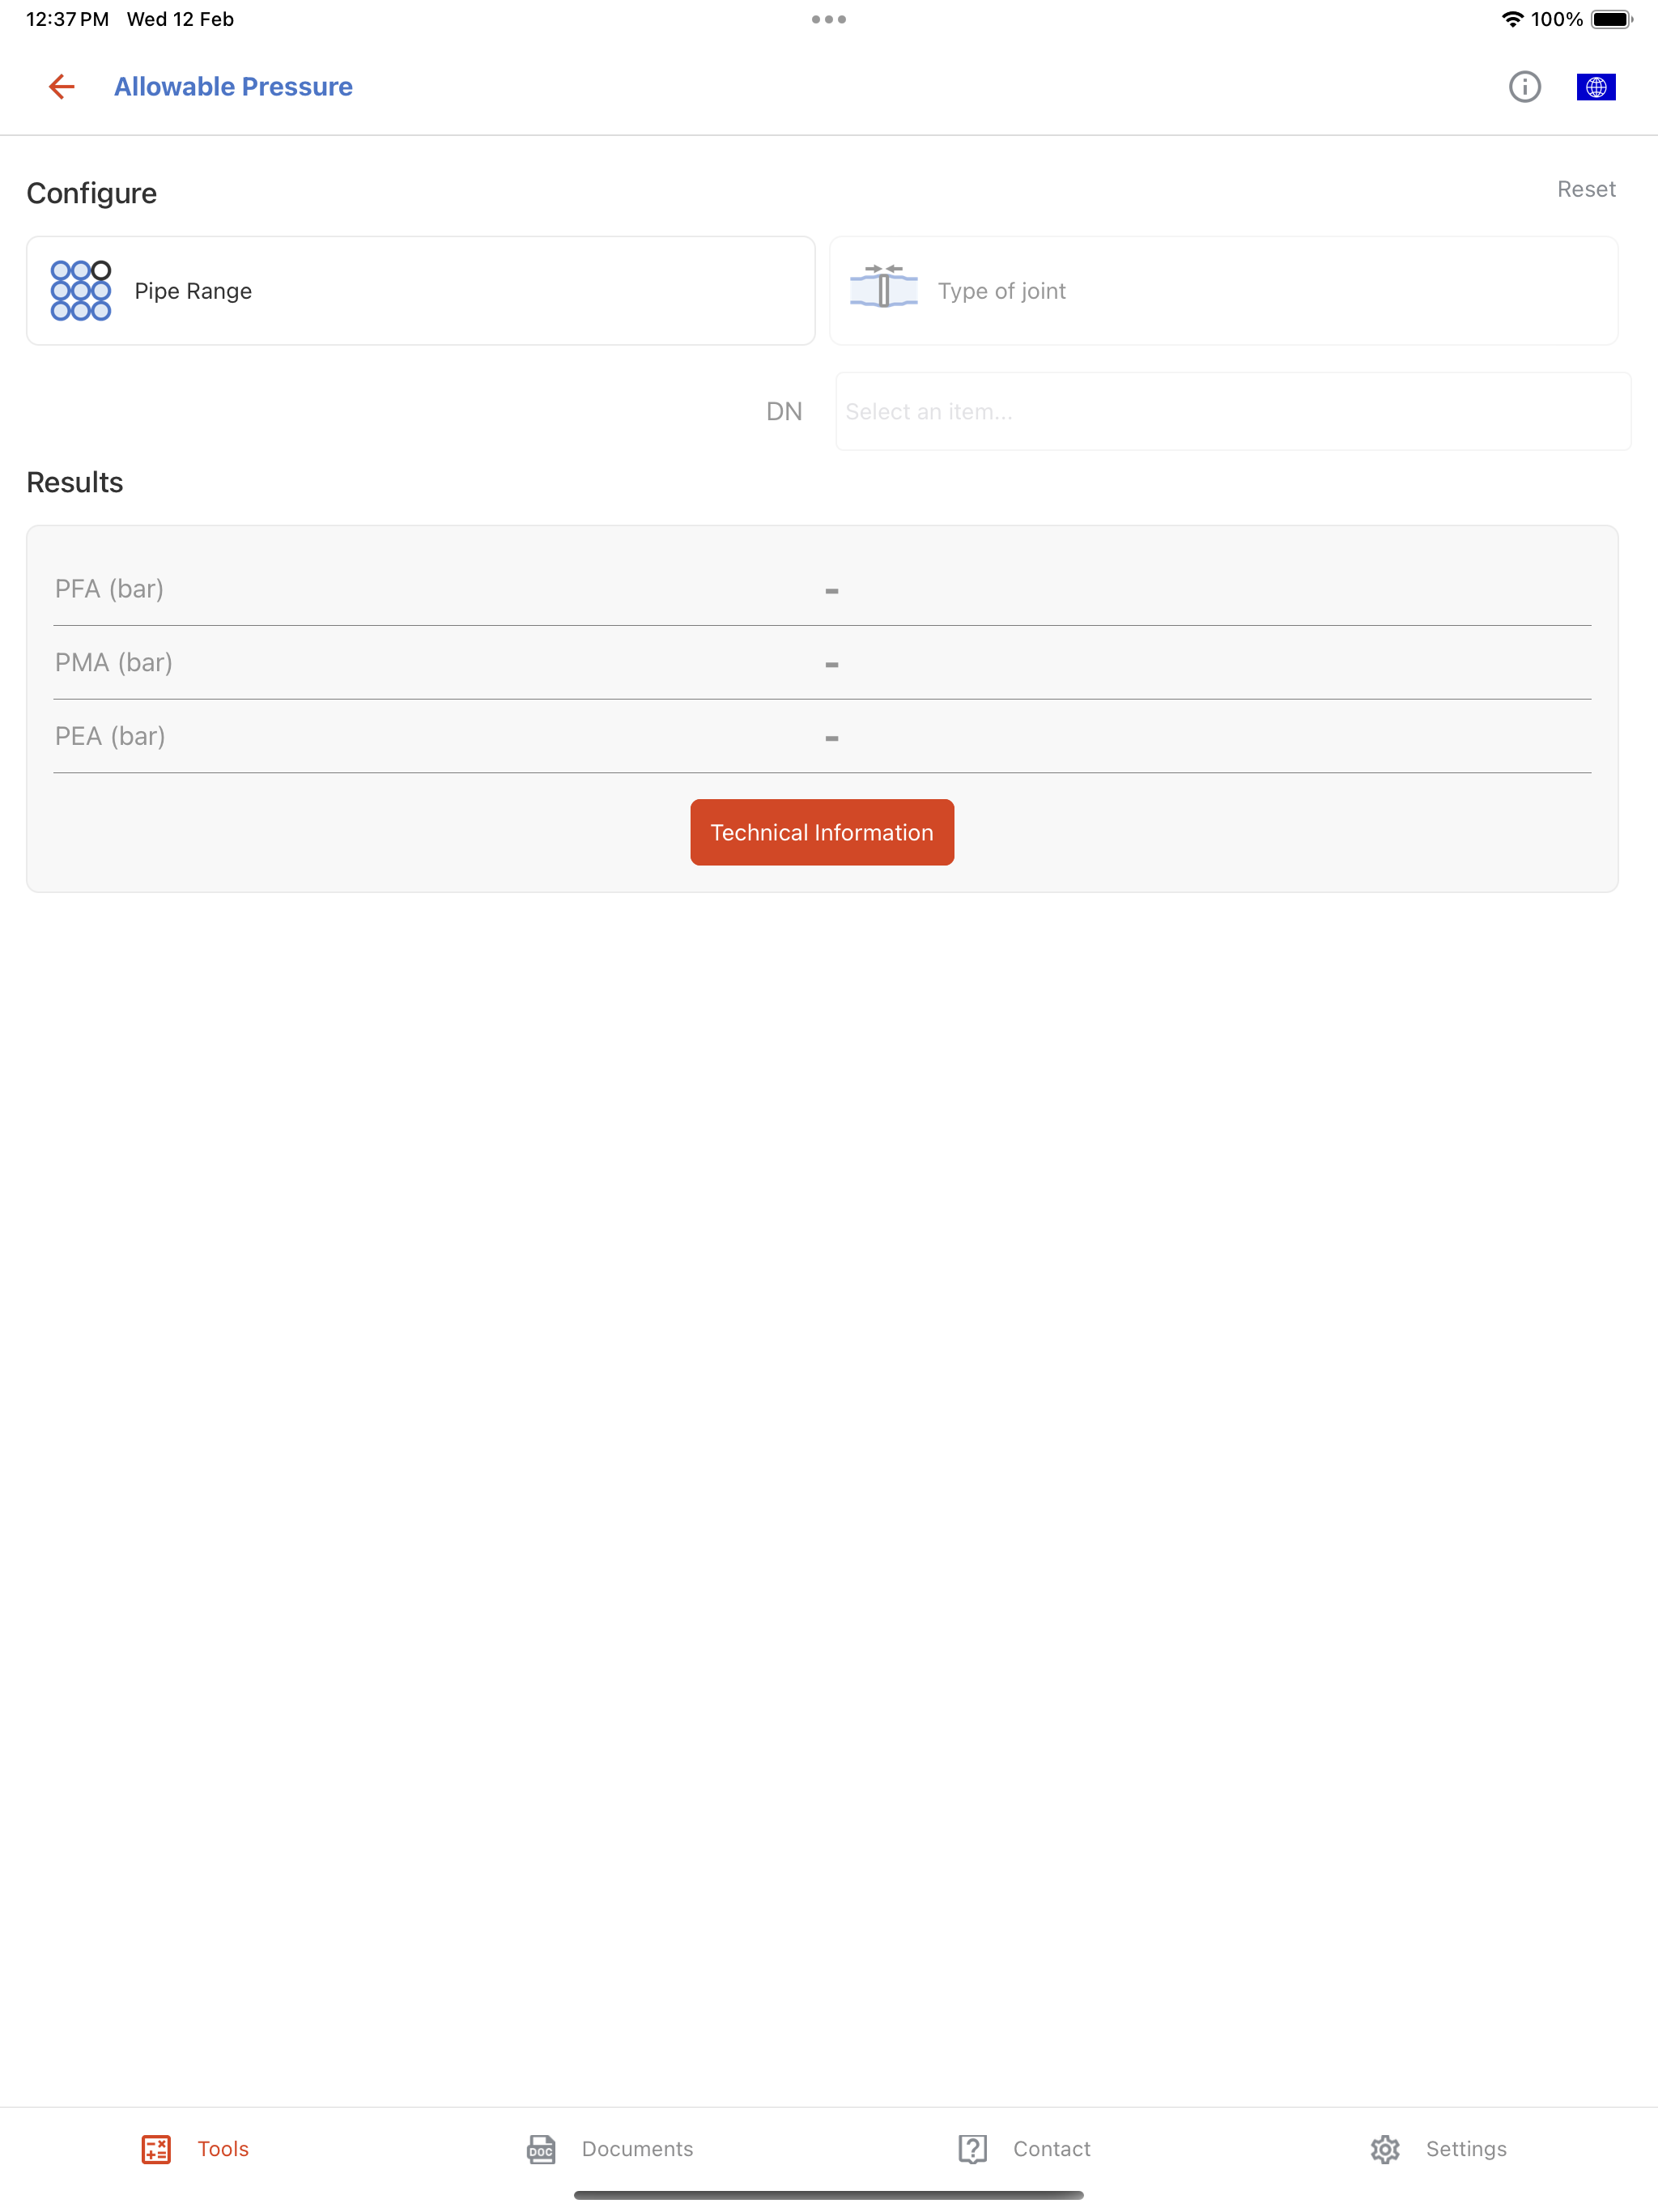This screenshot has height=2212, width=1658.
Task: Click the language globe icon
Action: (x=1596, y=88)
